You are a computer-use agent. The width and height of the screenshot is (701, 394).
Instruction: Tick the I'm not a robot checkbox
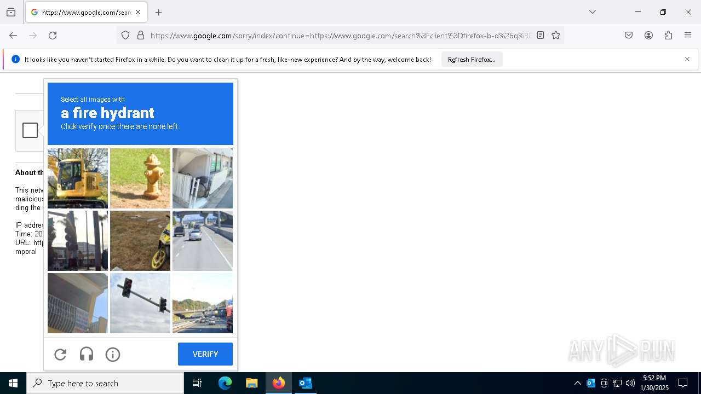pos(30,130)
